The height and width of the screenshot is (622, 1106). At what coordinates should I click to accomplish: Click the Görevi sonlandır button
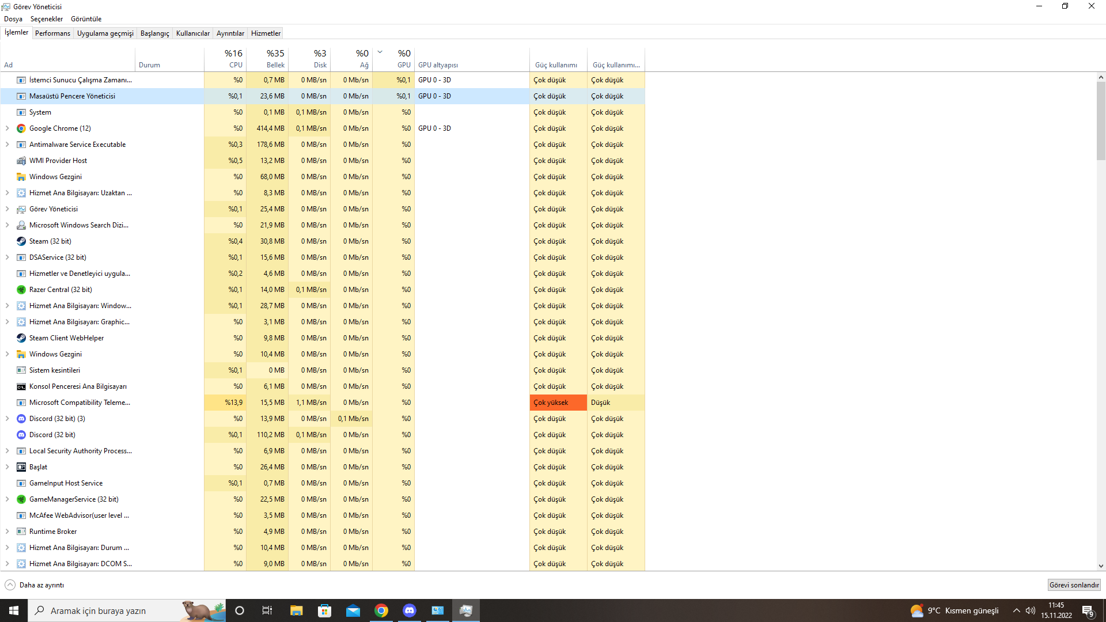tap(1074, 585)
